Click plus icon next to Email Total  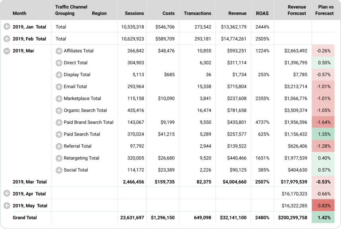coord(59,87)
